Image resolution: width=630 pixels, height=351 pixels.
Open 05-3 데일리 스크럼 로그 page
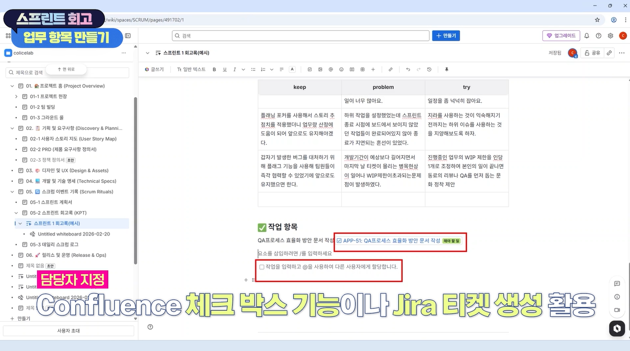[x=54, y=244]
